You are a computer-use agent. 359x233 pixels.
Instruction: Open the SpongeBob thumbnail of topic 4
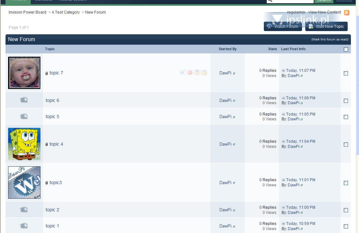pos(24,144)
